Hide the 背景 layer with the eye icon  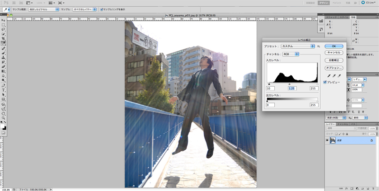(x=327, y=141)
